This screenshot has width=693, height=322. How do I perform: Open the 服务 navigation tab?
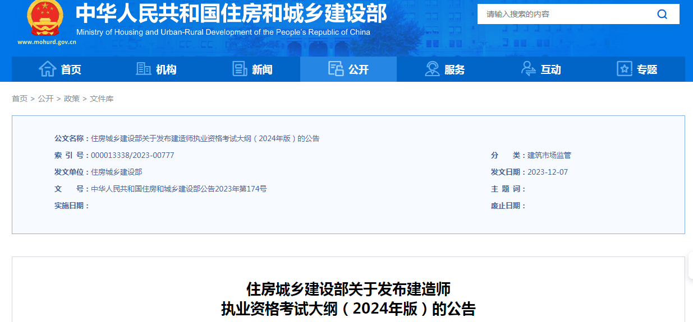(x=444, y=69)
